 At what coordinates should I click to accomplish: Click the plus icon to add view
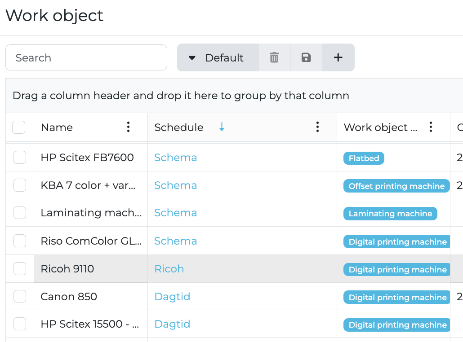coord(338,57)
